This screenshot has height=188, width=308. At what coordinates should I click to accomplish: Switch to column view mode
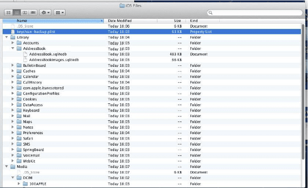[x=25, y=13]
